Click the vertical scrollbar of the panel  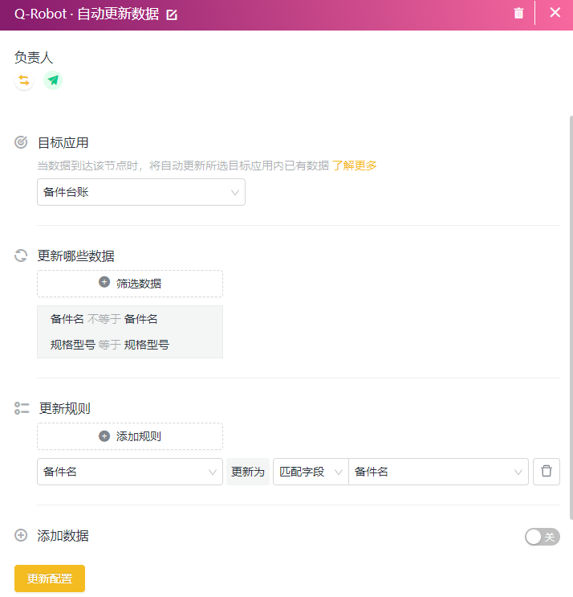coord(571,318)
